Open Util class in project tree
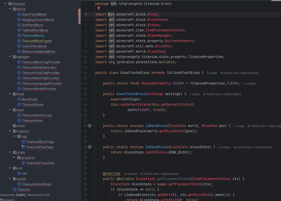Image resolution: width=281 pixels, height=201 pixels. (24, 174)
